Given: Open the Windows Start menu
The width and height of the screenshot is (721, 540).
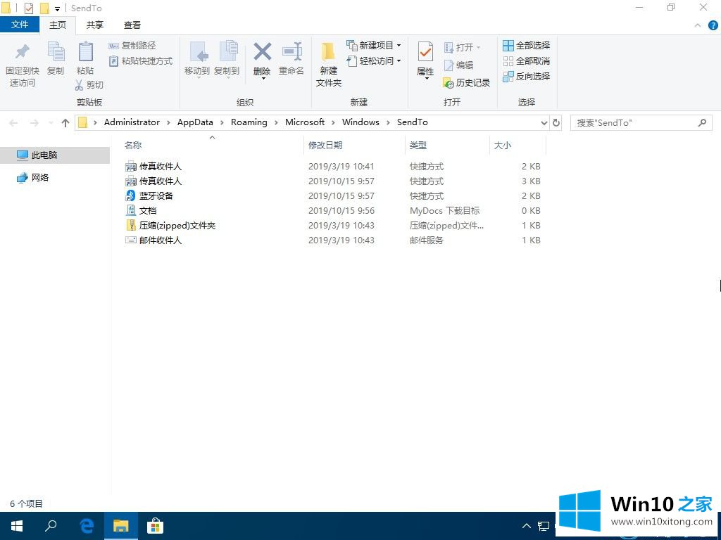Looking at the screenshot, I should (17, 526).
